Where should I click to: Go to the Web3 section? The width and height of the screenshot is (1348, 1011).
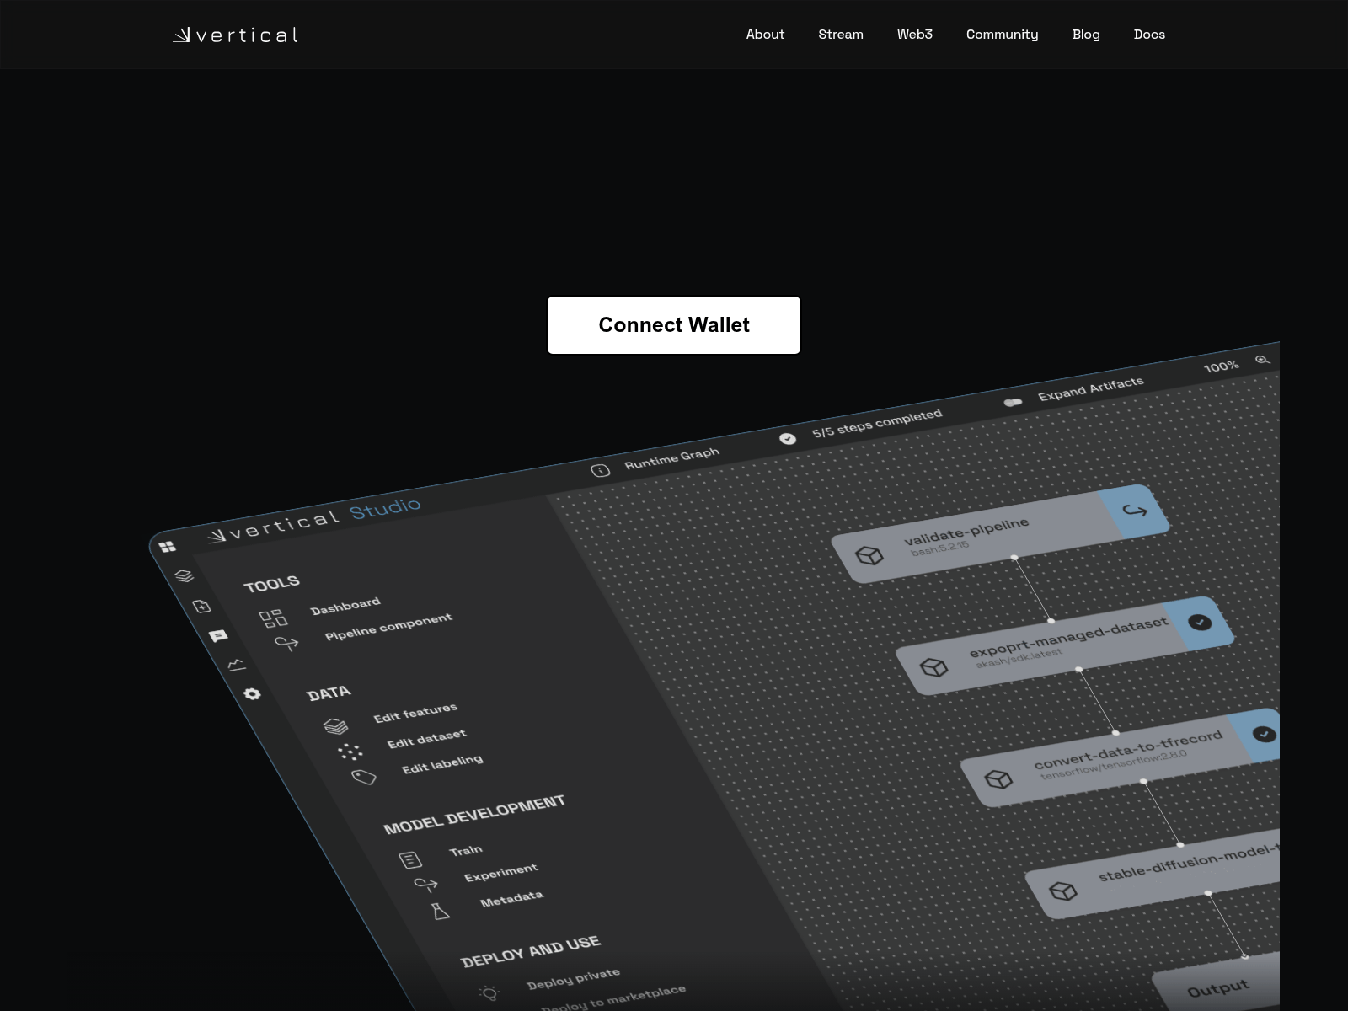pyautogui.click(x=914, y=35)
